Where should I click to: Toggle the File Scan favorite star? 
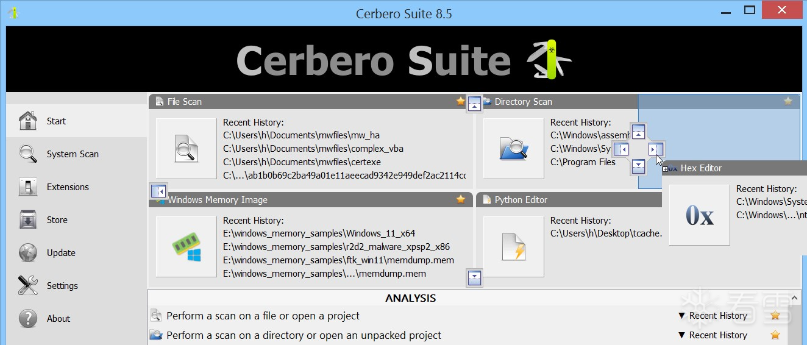461,101
